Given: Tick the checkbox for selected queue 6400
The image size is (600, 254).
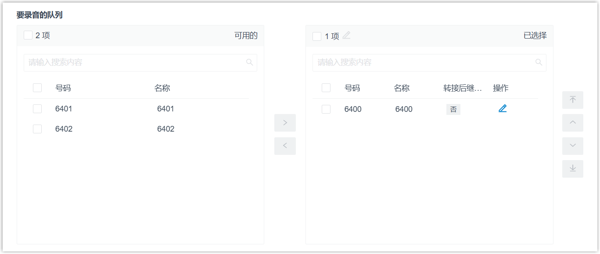Looking at the screenshot, I should coord(326,109).
